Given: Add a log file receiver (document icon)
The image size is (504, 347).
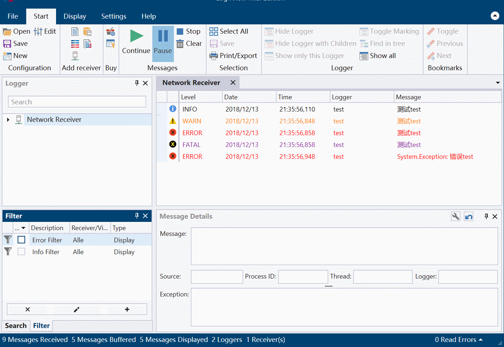Looking at the screenshot, I should pos(75,32).
